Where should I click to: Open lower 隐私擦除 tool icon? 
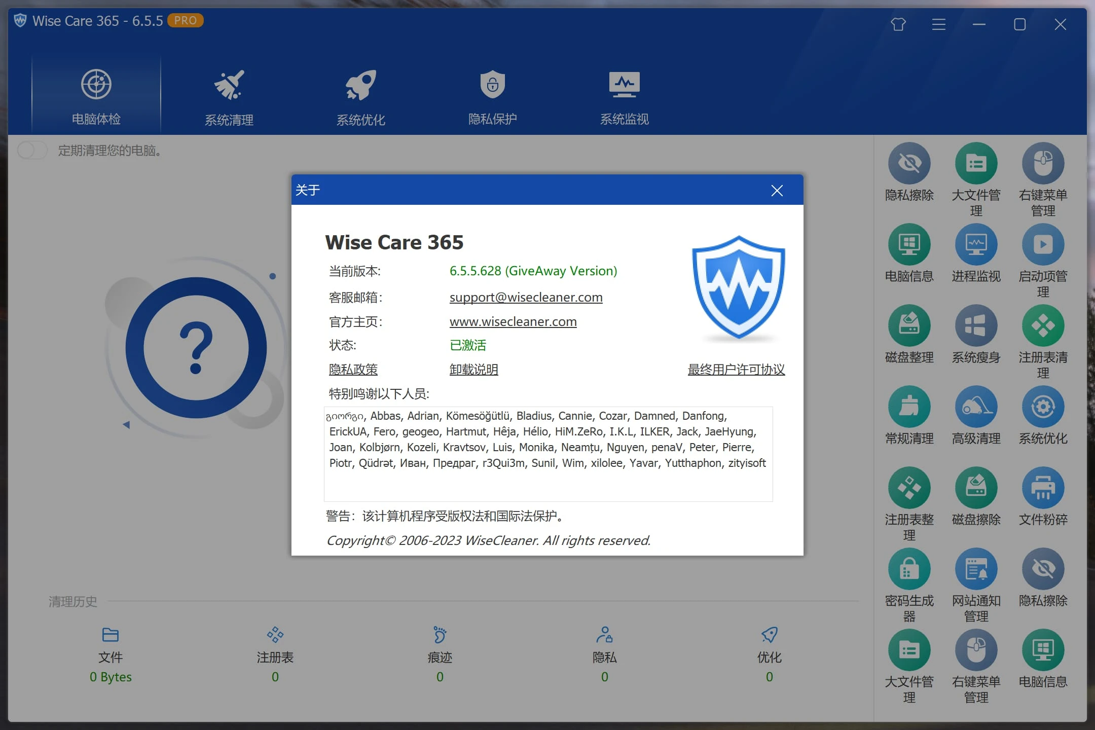[1043, 569]
